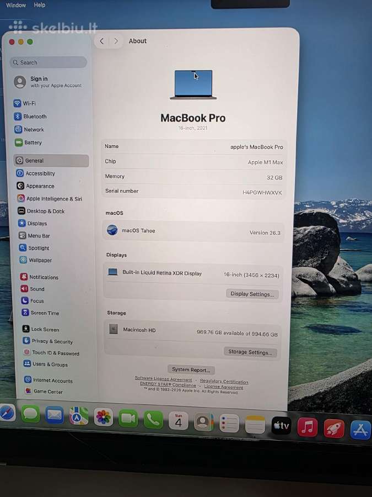Screen dimensions: 372x497
Task: Open the Menu Bar settings pane
Action: (35, 235)
